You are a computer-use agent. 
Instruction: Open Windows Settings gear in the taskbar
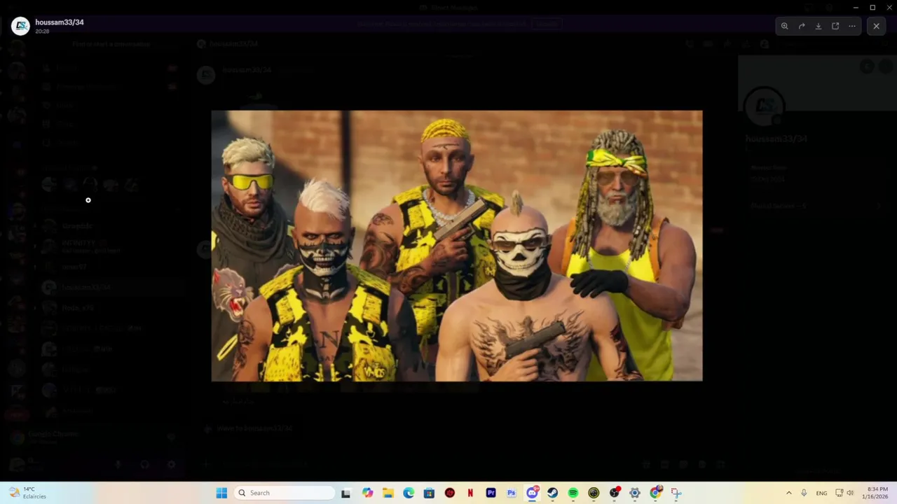[635, 493]
